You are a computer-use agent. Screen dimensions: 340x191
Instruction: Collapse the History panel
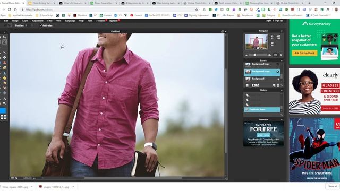tap(282, 90)
